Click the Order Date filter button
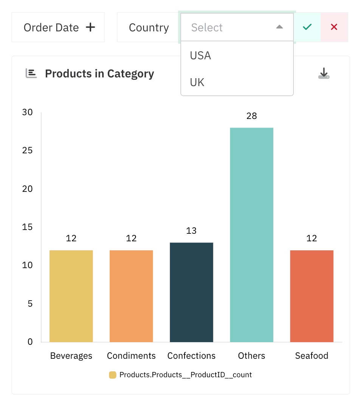Screen dimensions: 357x395 click(58, 27)
